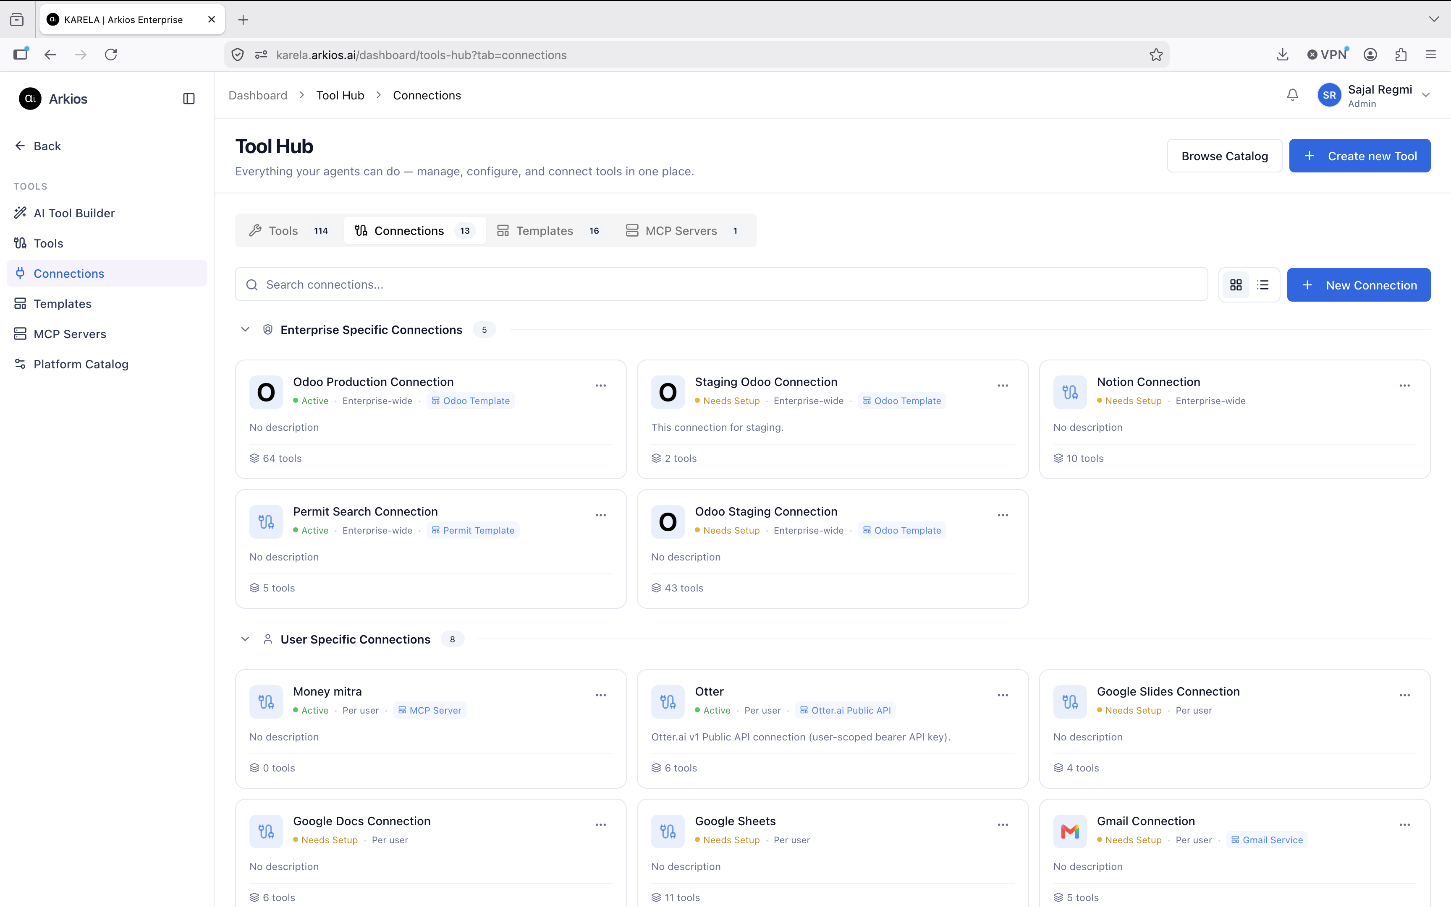Screen dimensions: 1451x907
Task: Reload the browser page
Action: (111, 55)
